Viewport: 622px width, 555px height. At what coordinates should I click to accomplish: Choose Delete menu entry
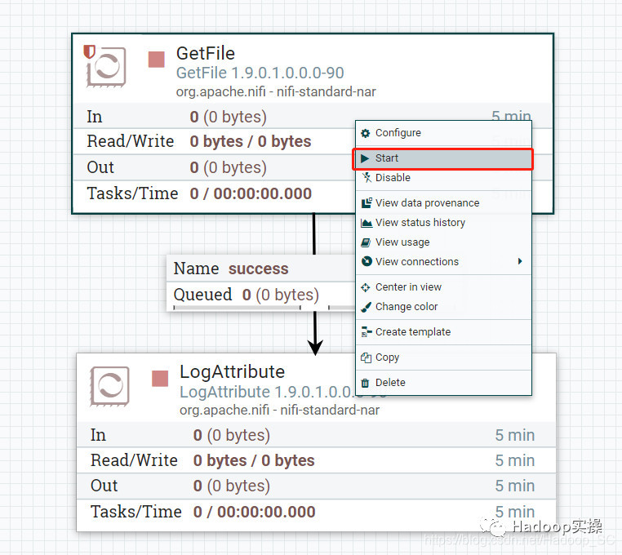[443, 383]
